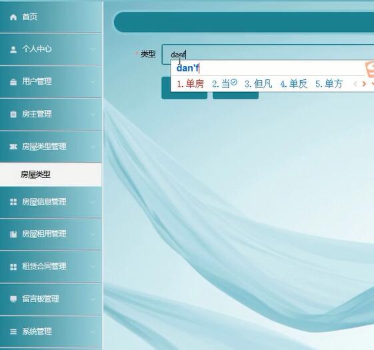374x350 pixels.
Task: Click the list icon beside 系统管理
Action: [x=13, y=331]
